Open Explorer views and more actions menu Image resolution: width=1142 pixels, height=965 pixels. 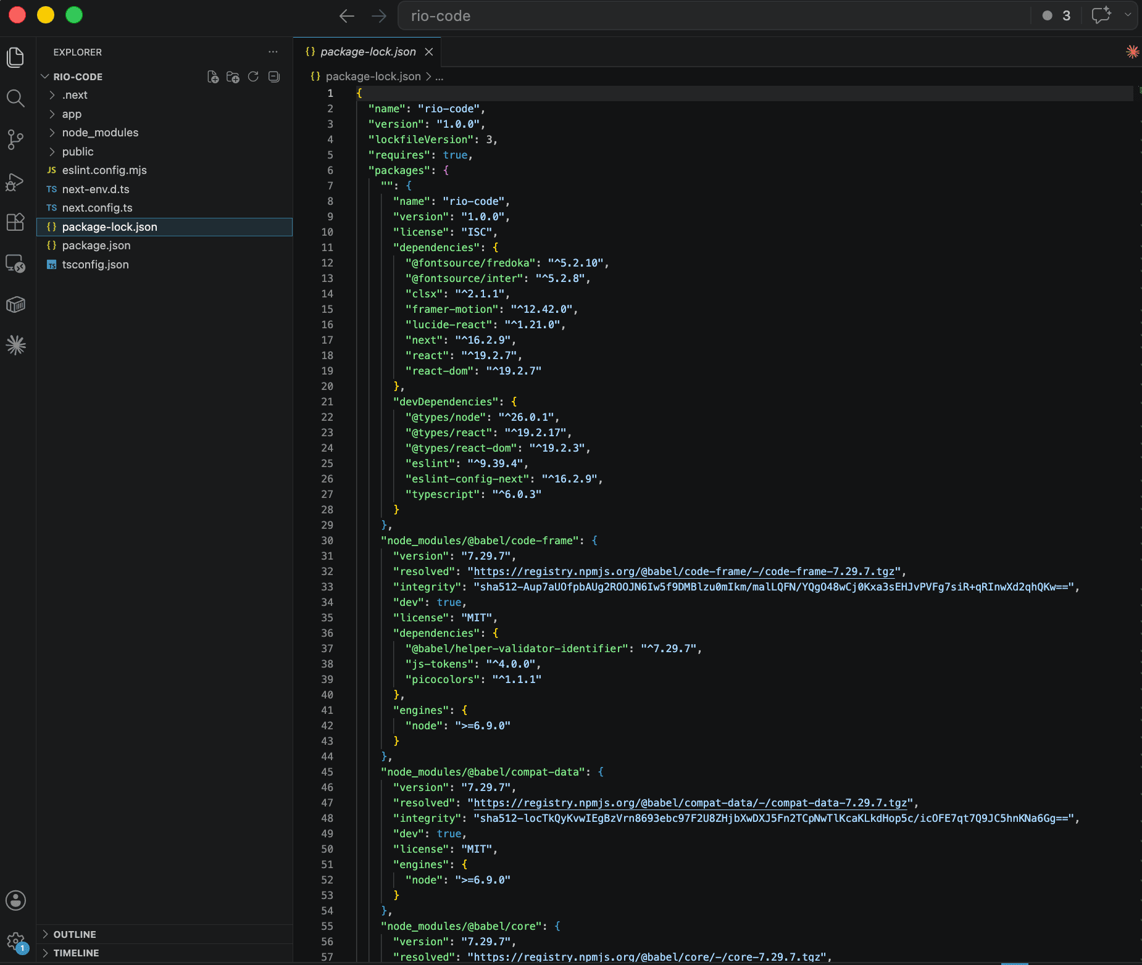click(273, 52)
